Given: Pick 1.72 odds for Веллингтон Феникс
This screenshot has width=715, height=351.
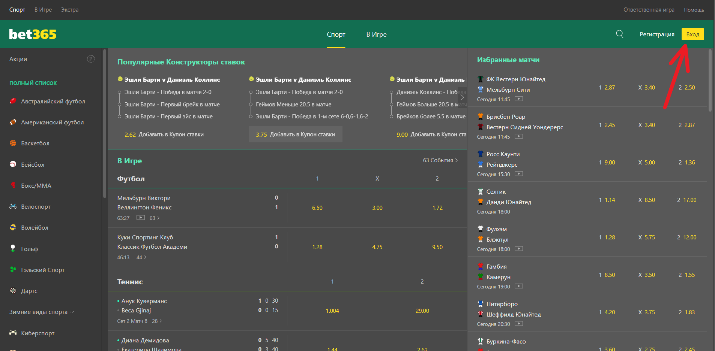Looking at the screenshot, I should [437, 208].
